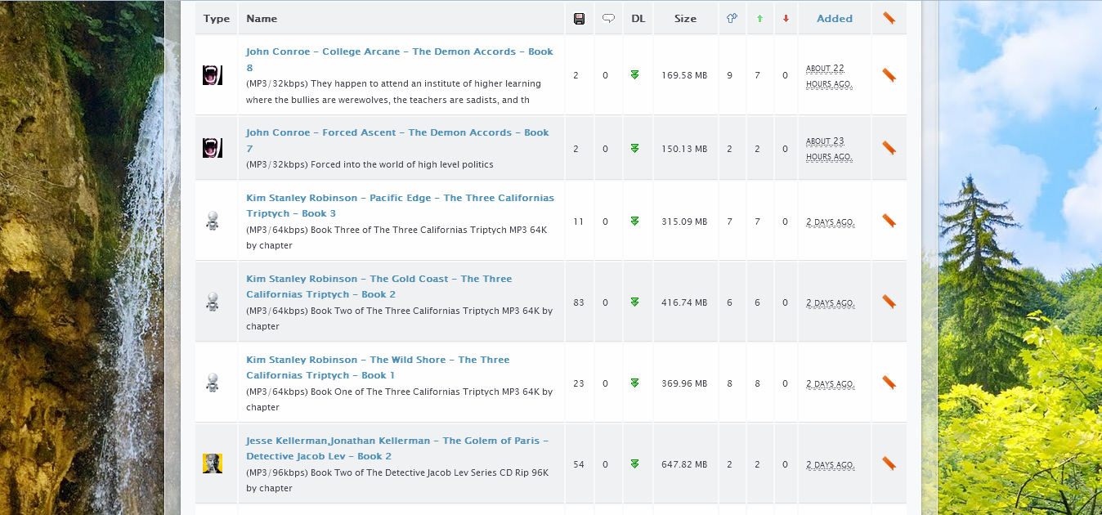
Task: Bookmark The Golem of Paris orange icon
Action: 889,463
